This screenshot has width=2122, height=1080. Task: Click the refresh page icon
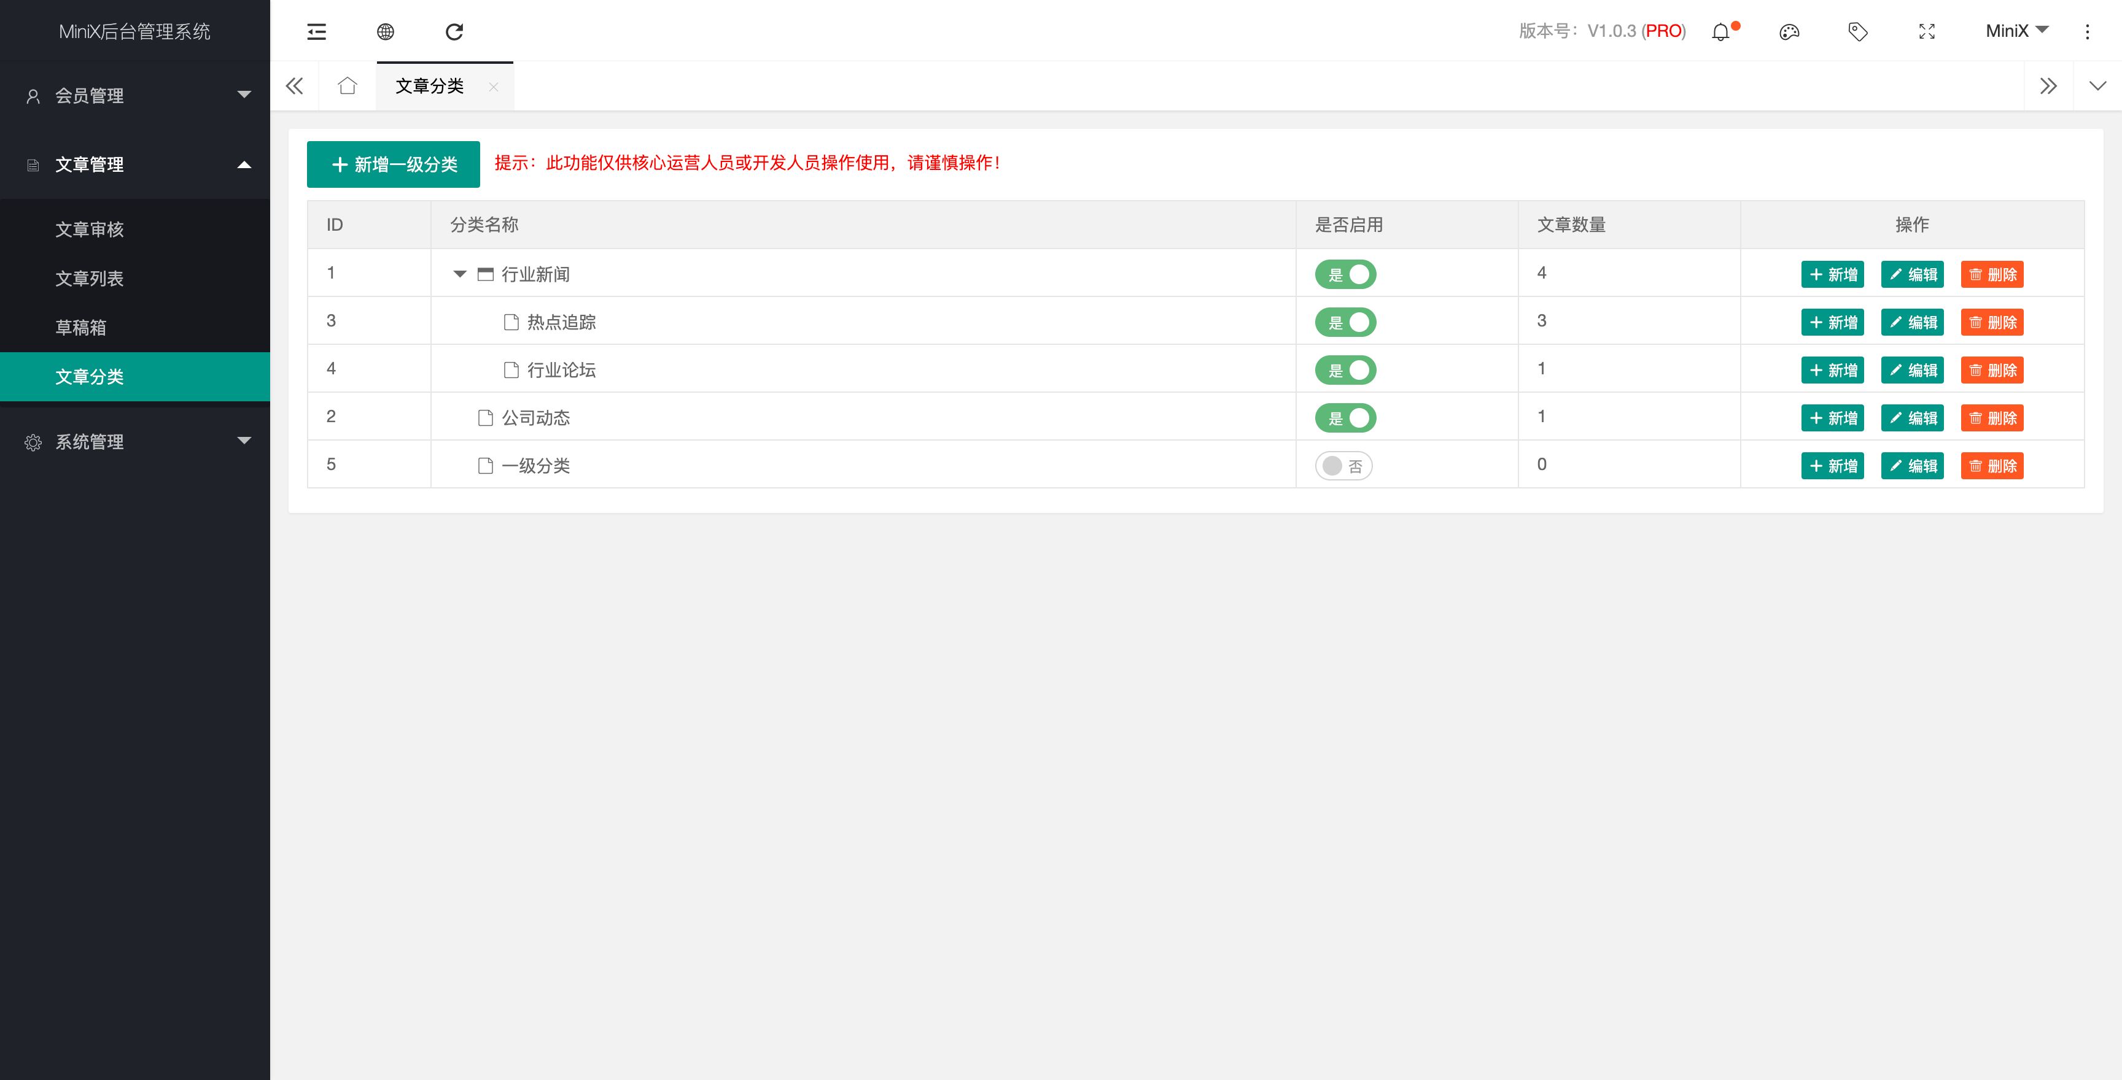[x=454, y=31]
